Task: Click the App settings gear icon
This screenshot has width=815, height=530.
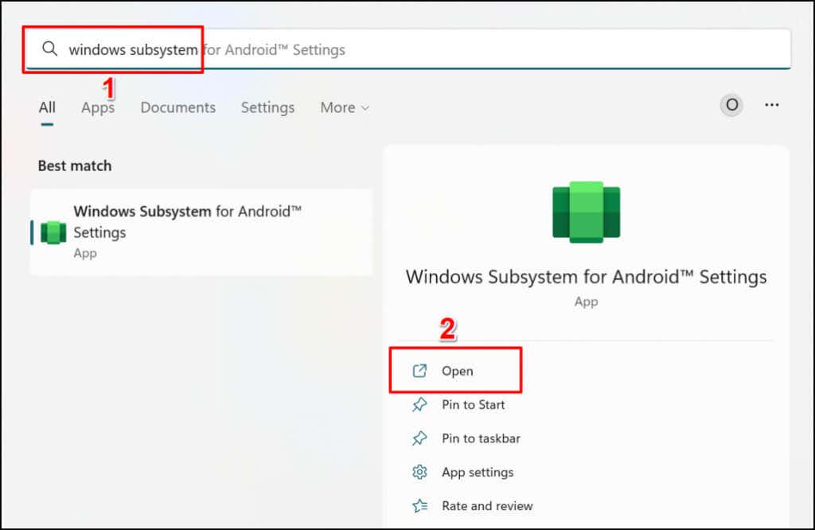Action: coord(419,472)
